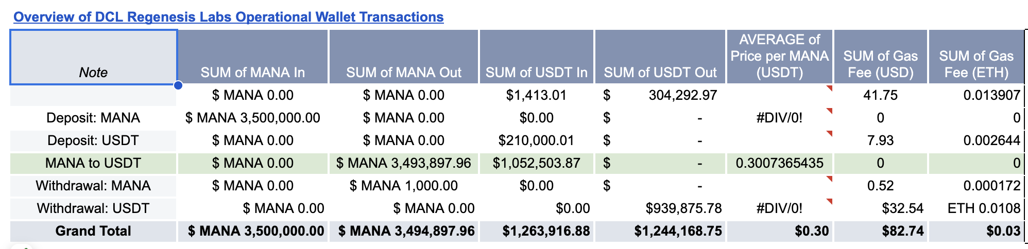Click the Deposit: MANA row label
This screenshot has width=1028, height=249.
(93, 118)
